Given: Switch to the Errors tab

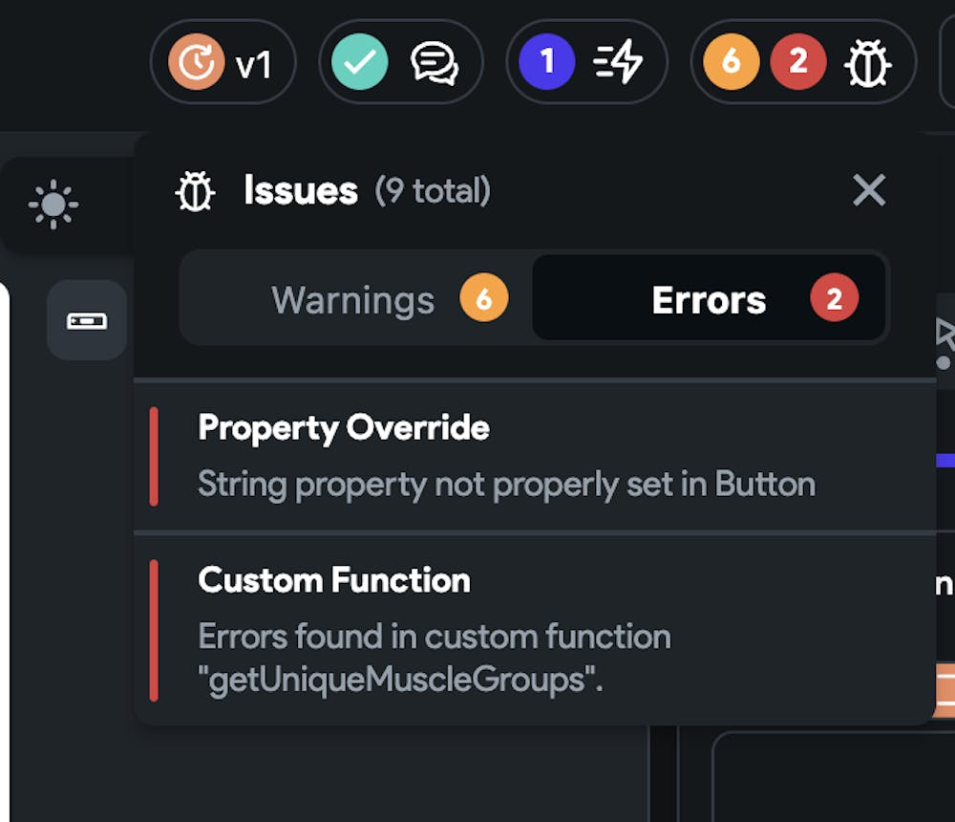Looking at the screenshot, I should (709, 300).
